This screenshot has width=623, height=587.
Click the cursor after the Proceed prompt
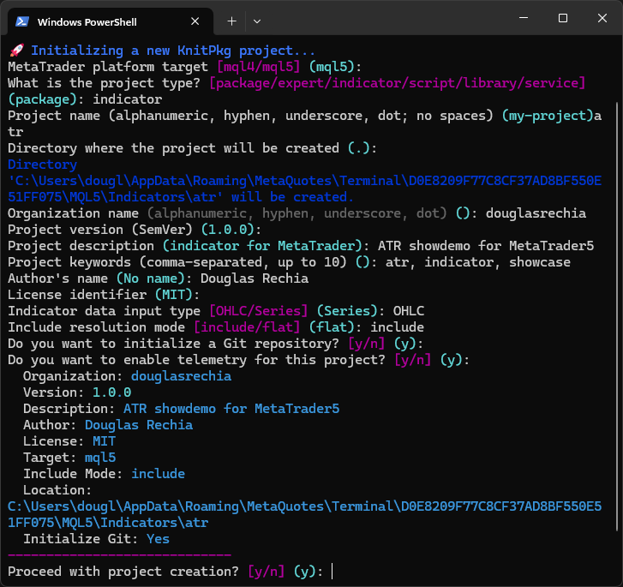332,572
